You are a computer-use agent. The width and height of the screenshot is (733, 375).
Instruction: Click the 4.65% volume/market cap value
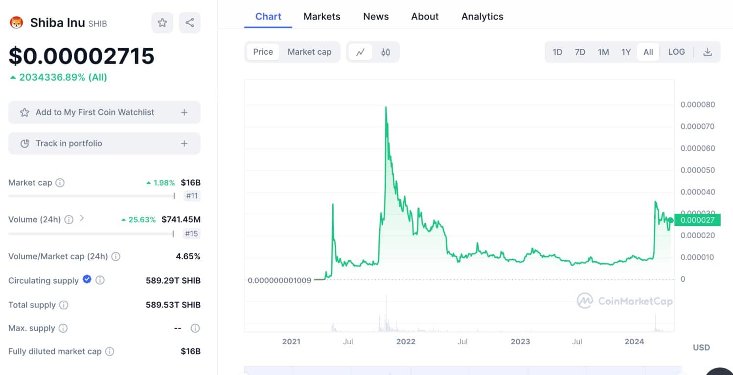click(188, 256)
